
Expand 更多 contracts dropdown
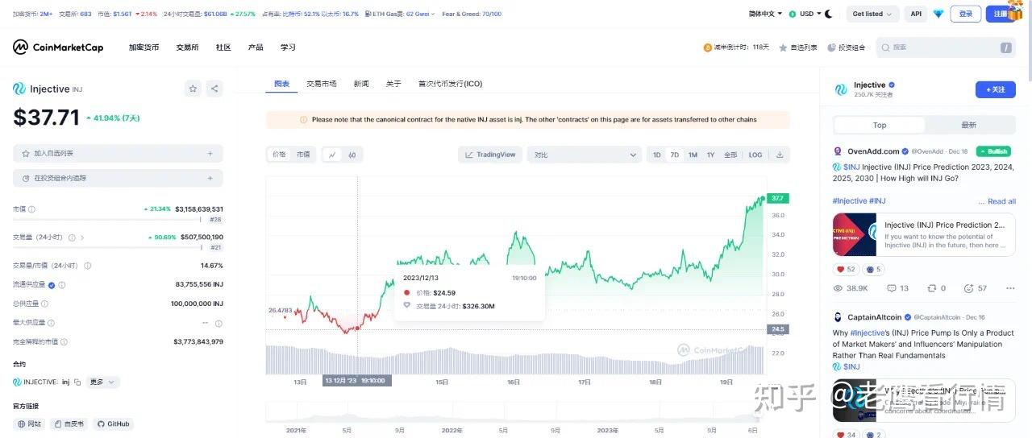tap(103, 382)
